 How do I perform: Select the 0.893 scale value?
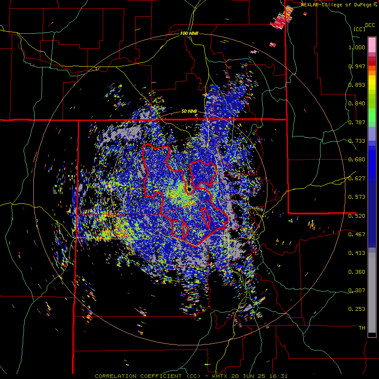[357, 85]
